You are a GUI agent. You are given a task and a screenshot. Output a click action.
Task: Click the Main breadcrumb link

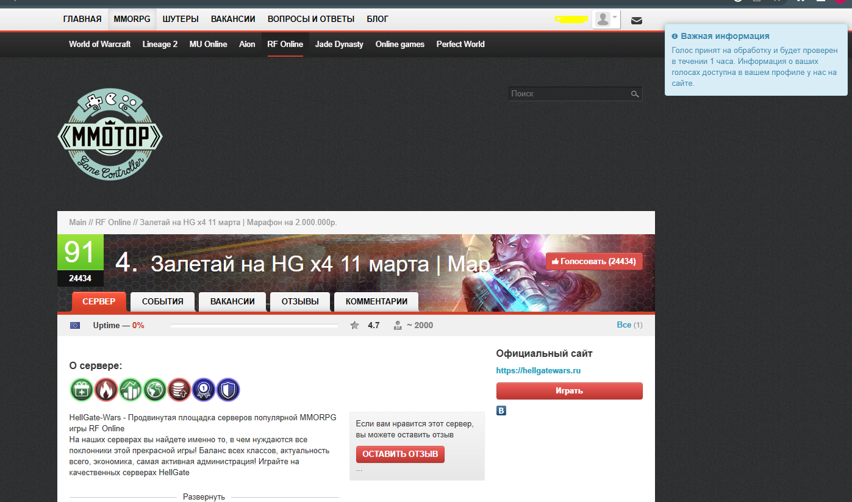pyautogui.click(x=77, y=222)
